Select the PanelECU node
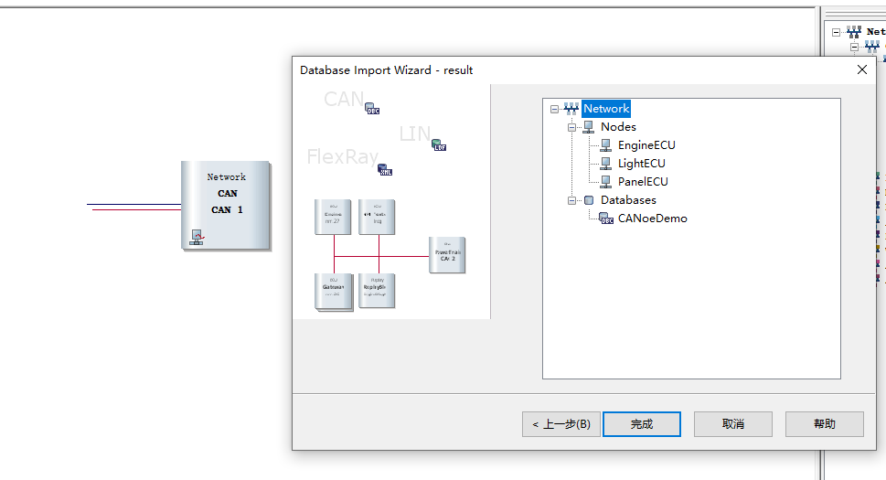The image size is (886, 480). pos(643,181)
